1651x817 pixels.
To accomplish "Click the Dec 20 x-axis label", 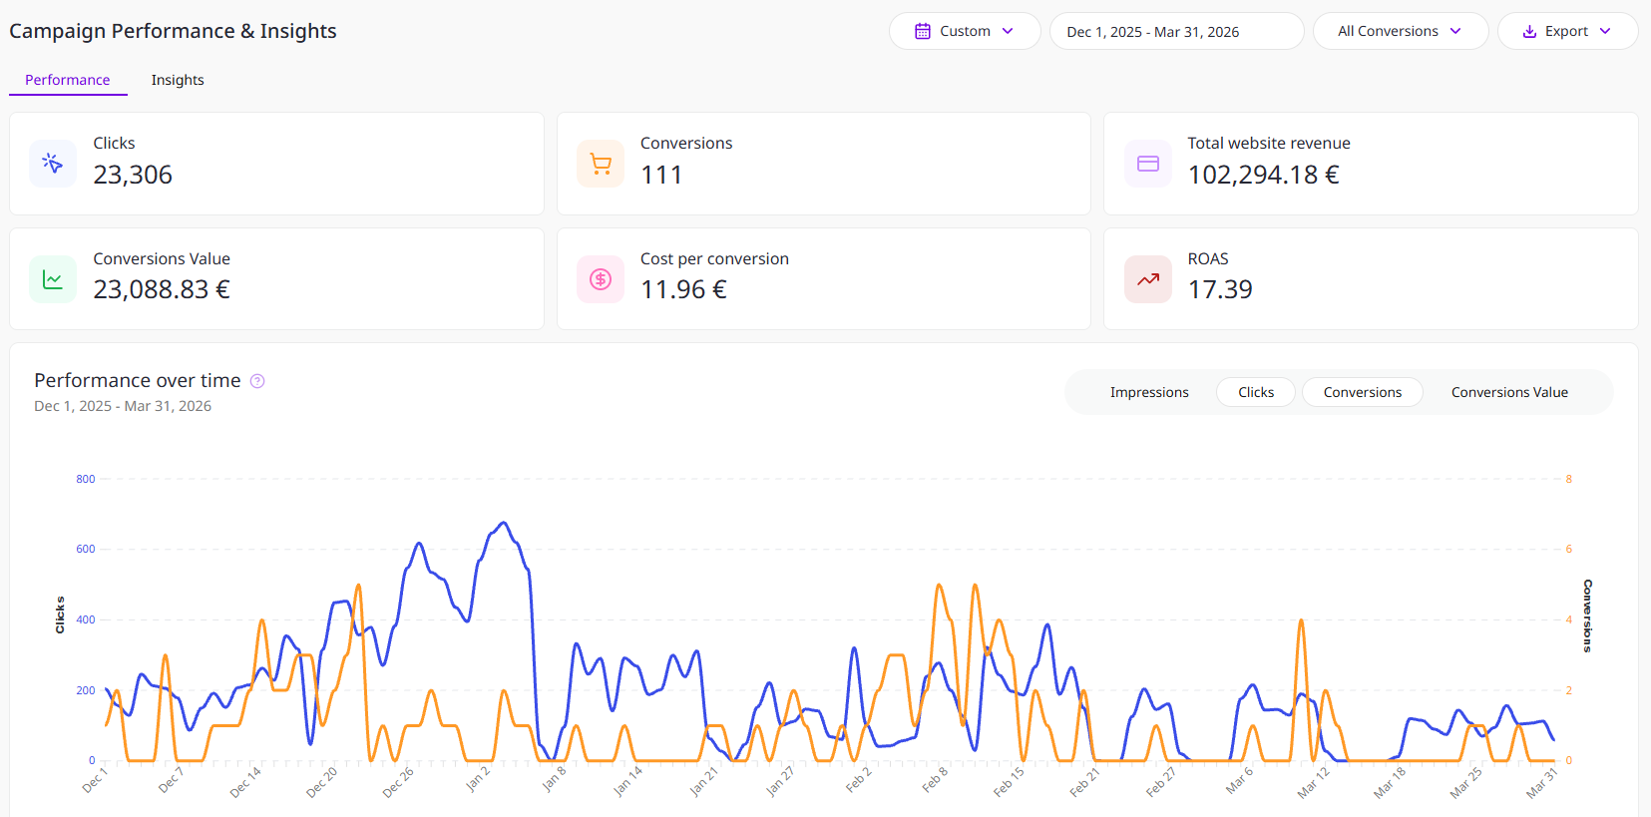I will [x=322, y=781].
